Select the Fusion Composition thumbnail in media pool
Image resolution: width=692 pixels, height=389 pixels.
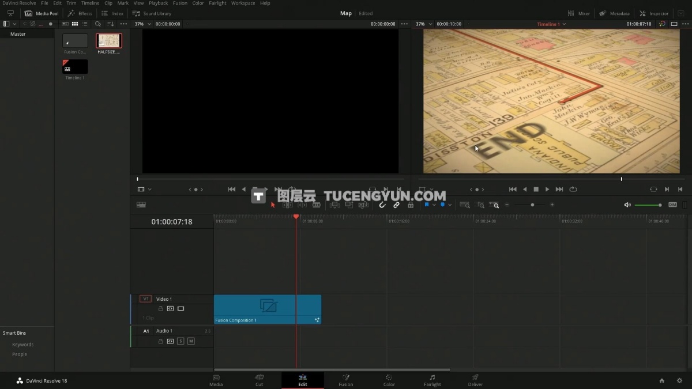(x=75, y=41)
